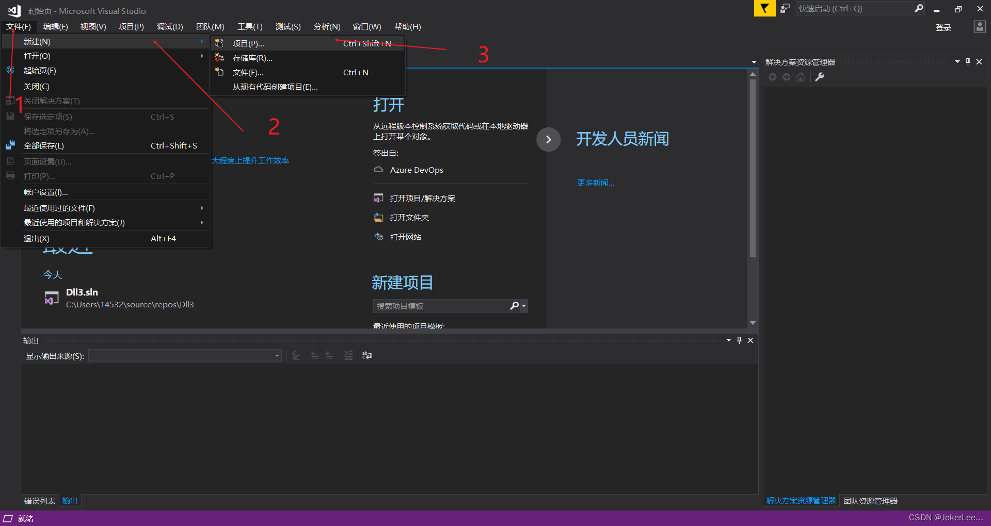Open the 帮助(H) menu

(407, 26)
